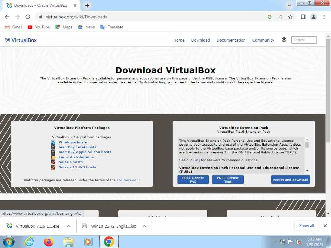Open the GPL version 3 link
Viewport: 331px width, 248px height.
pos(128,180)
